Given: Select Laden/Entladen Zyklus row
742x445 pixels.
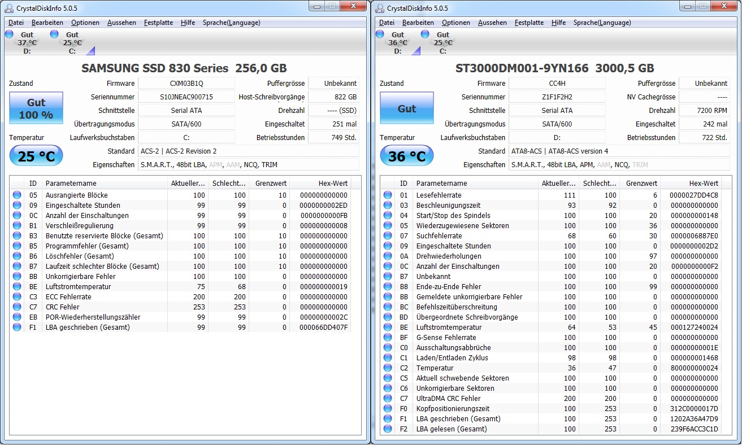Looking at the screenshot, I should click(x=552, y=357).
